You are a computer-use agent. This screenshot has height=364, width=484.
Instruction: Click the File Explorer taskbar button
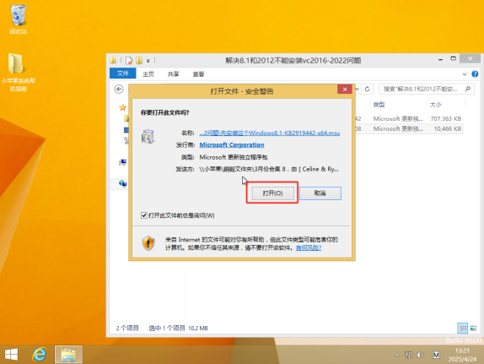click(68, 355)
